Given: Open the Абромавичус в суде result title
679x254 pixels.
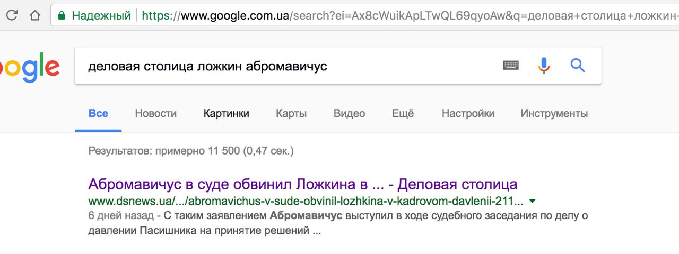Looking at the screenshot, I should [x=302, y=184].
